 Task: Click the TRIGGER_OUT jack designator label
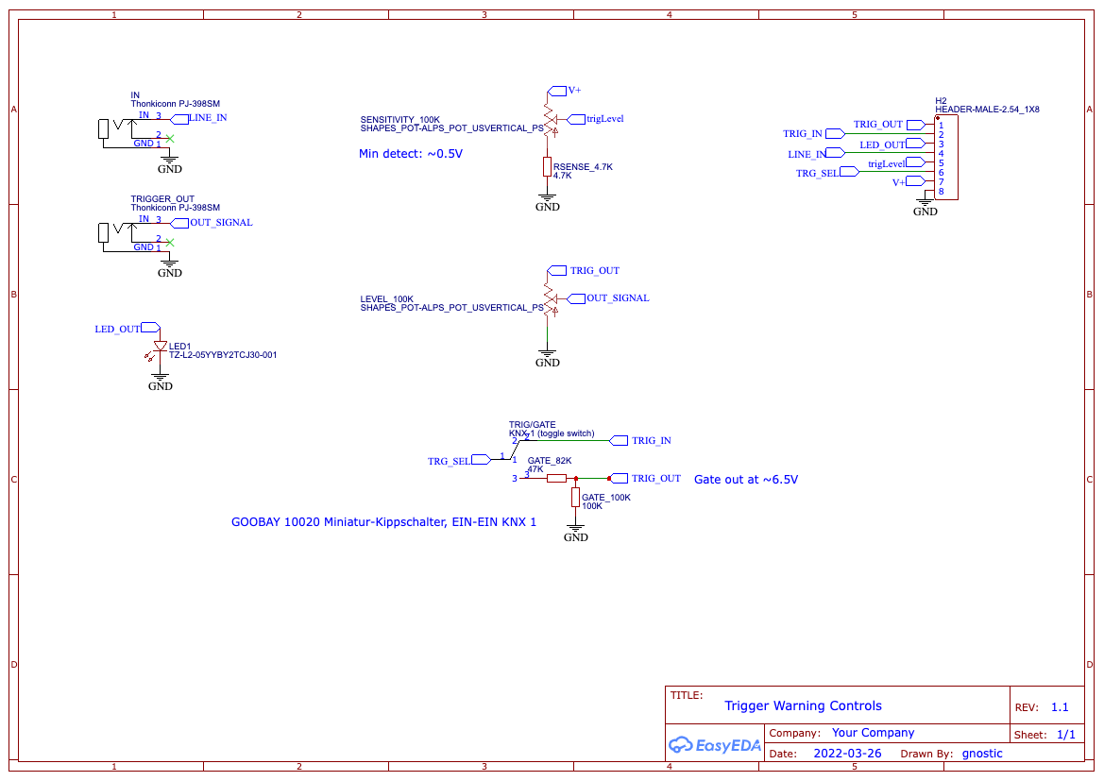point(162,199)
